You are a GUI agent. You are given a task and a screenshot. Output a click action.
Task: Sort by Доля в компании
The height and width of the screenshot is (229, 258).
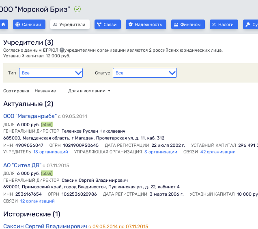(87, 91)
